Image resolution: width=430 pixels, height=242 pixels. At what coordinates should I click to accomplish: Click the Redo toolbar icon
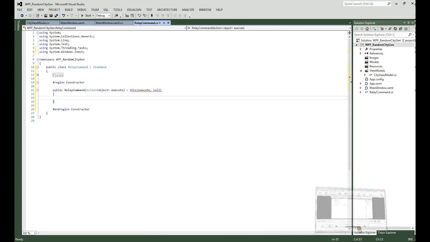pos(72,15)
